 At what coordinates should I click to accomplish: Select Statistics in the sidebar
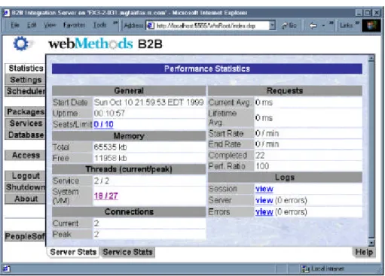(26, 68)
